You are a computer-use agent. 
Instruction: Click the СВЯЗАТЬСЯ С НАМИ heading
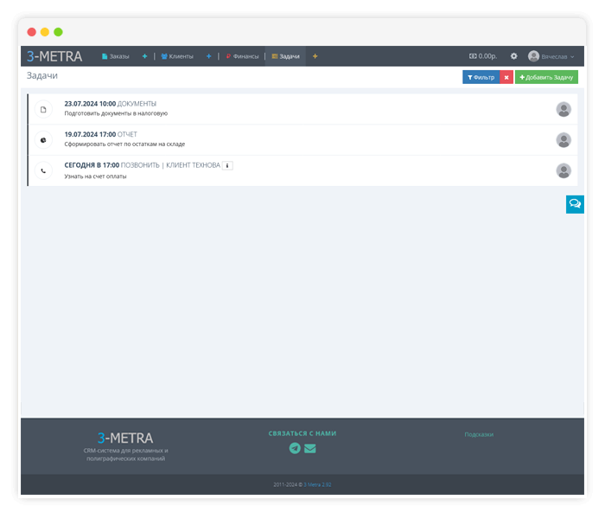click(x=302, y=433)
